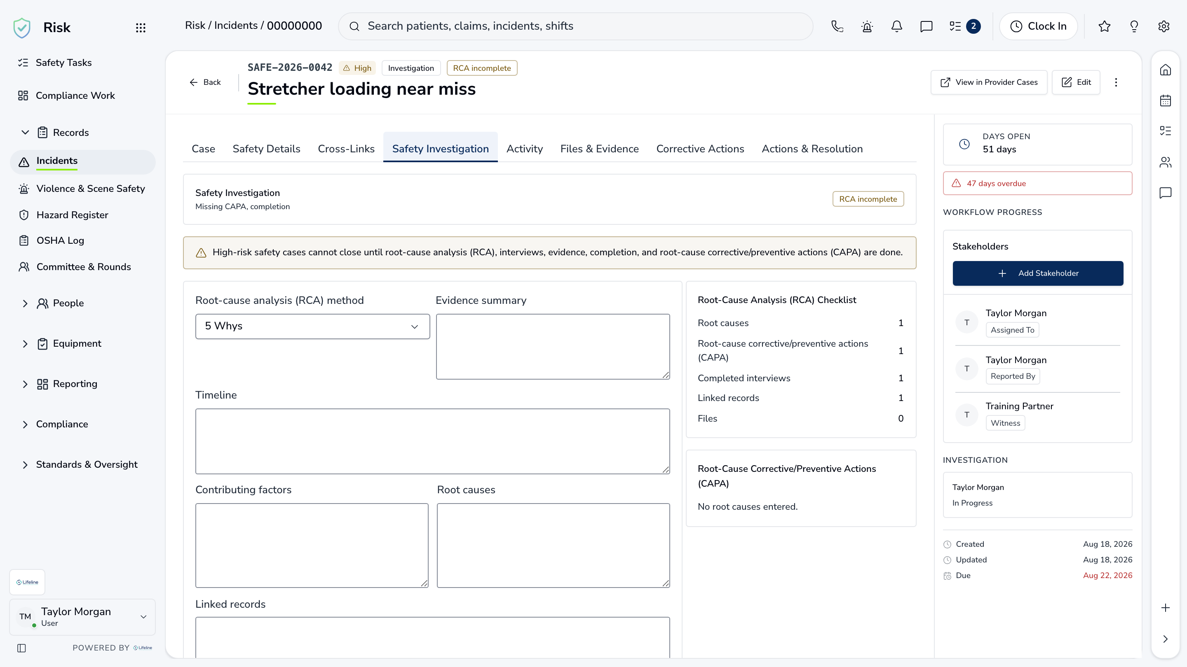
Task: Open Taylor Morgan user account menu
Action: [82, 617]
